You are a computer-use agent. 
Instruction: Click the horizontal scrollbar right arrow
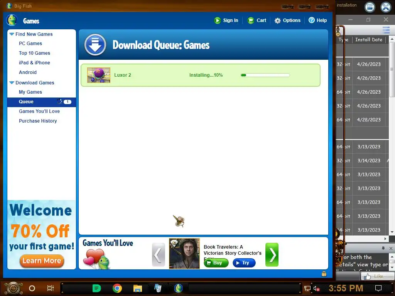coord(385,239)
